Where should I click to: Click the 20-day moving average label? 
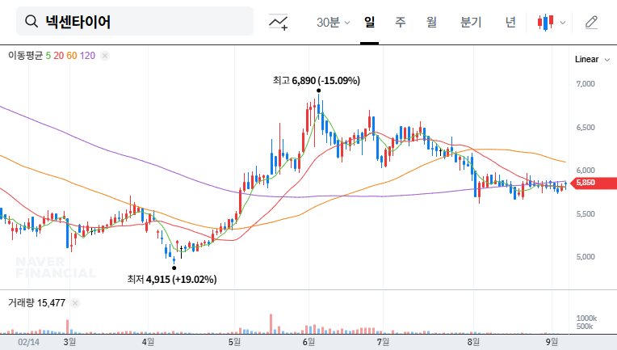(x=59, y=56)
